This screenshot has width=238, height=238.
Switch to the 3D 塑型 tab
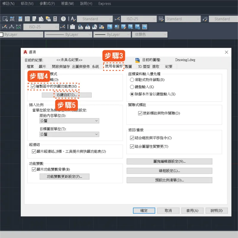[144, 67]
